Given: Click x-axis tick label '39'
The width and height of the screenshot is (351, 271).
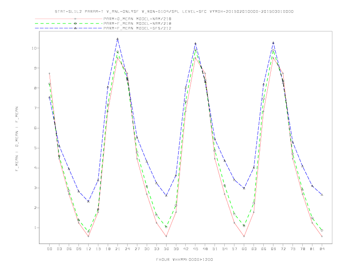Looking at the screenshot, I should [176, 249].
